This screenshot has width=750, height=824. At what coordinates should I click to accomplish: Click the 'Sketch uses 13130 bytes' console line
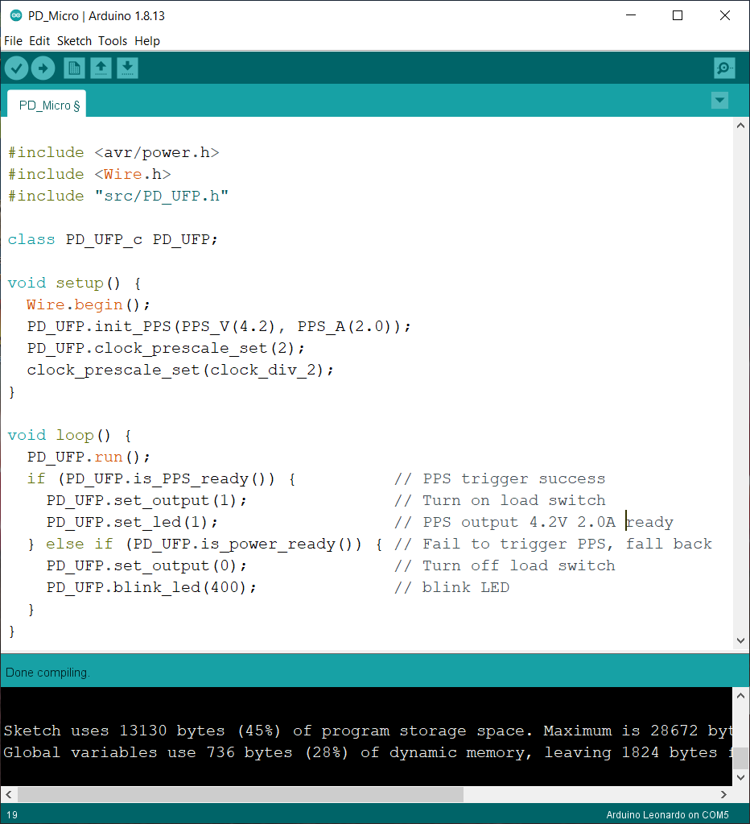tap(368, 731)
